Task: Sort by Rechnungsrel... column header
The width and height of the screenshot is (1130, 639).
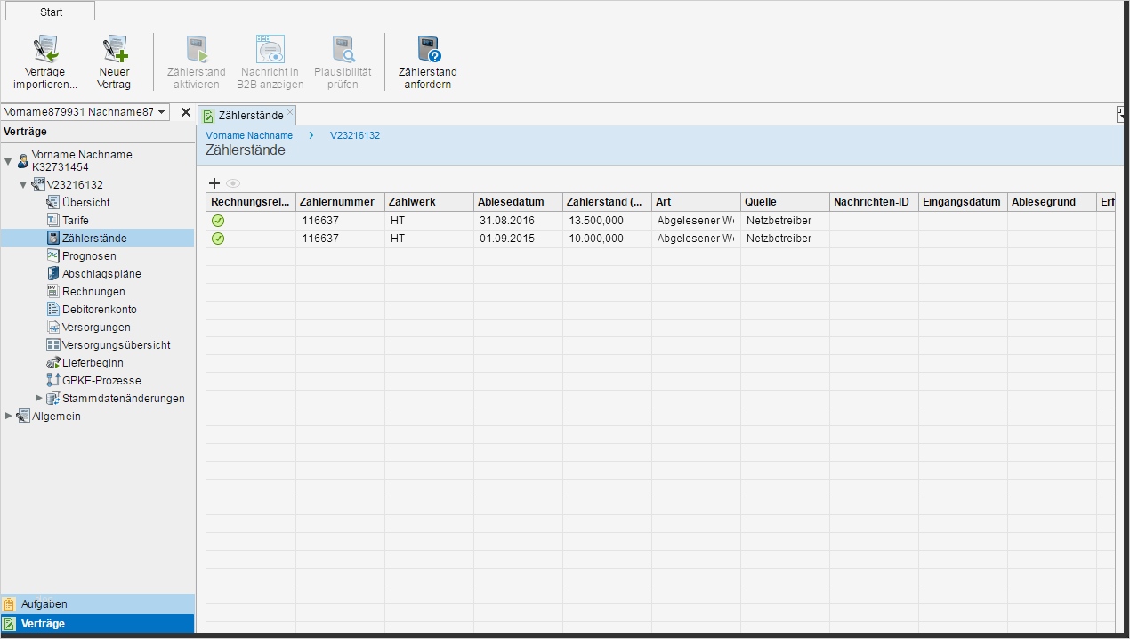Action: pos(251,202)
